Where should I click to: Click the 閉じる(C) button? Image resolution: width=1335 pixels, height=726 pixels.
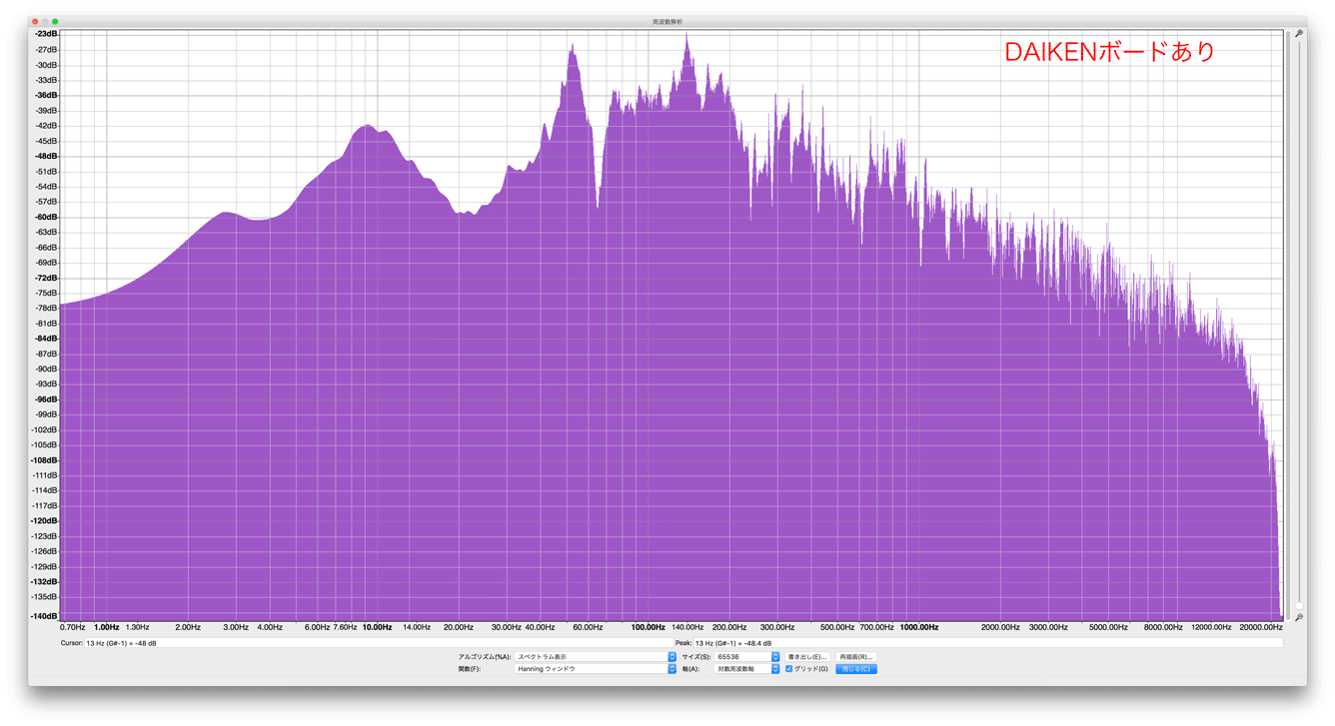pos(856,669)
